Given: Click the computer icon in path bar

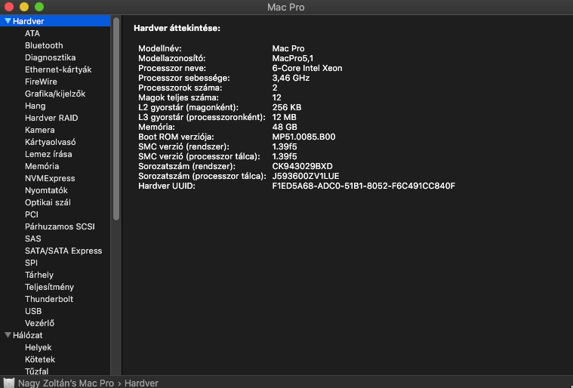Looking at the screenshot, I should click(8, 383).
